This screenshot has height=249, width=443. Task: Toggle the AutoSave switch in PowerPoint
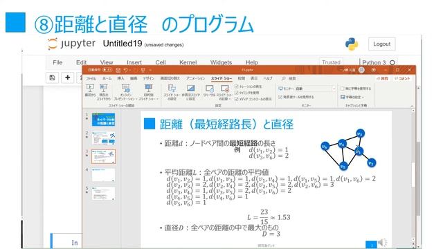point(107,70)
